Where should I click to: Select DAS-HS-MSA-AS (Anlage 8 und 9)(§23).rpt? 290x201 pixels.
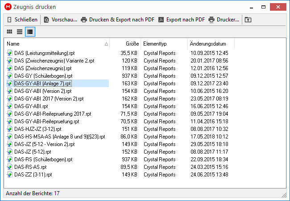pyautogui.click(x=59, y=137)
